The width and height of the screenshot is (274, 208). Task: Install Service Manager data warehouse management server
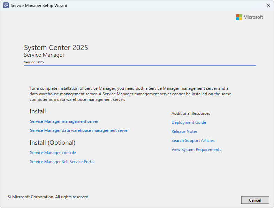[79, 130]
